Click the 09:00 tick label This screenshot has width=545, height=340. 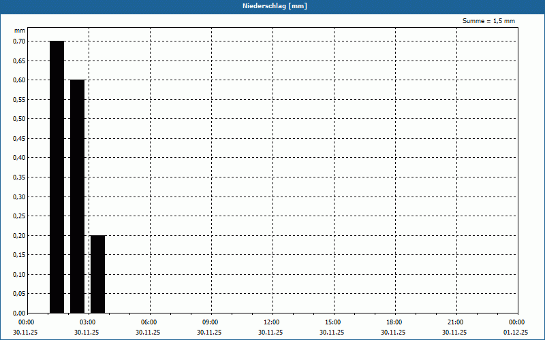210,322
